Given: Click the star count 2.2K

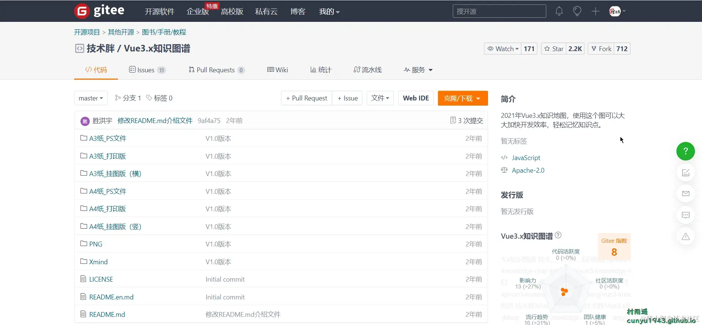Looking at the screenshot, I should pos(575,49).
